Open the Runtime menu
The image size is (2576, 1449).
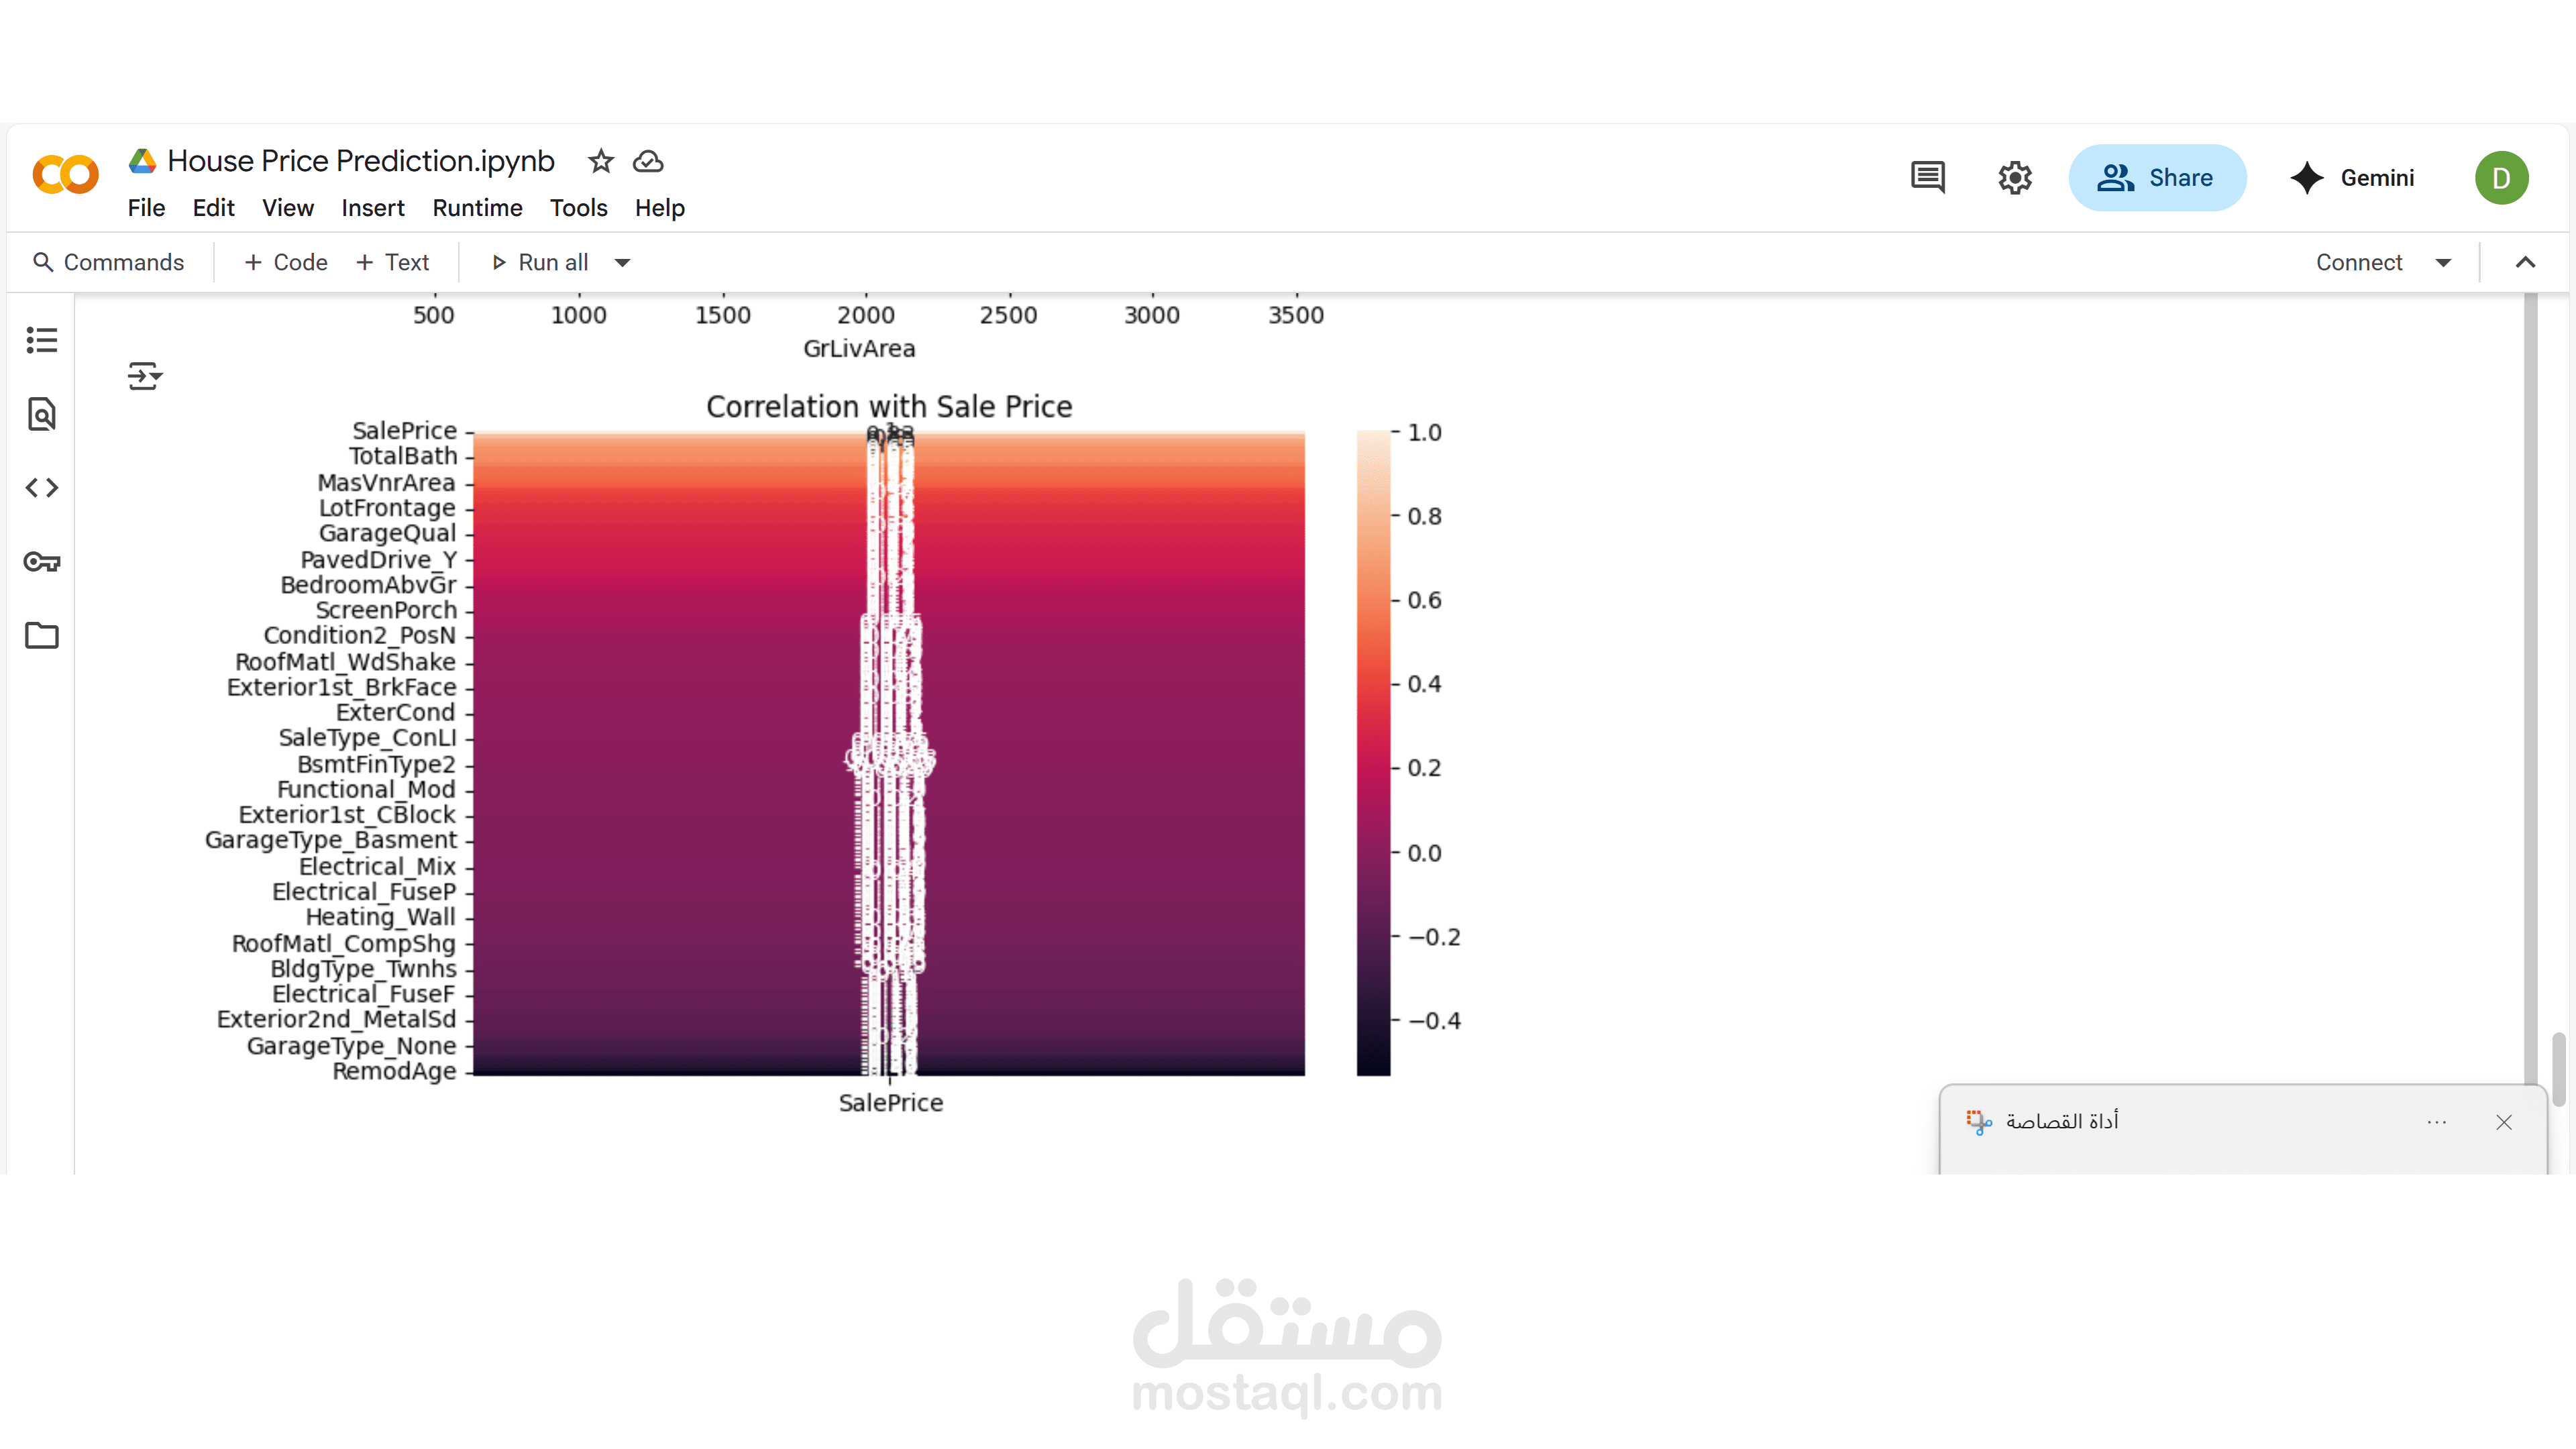pyautogui.click(x=477, y=208)
